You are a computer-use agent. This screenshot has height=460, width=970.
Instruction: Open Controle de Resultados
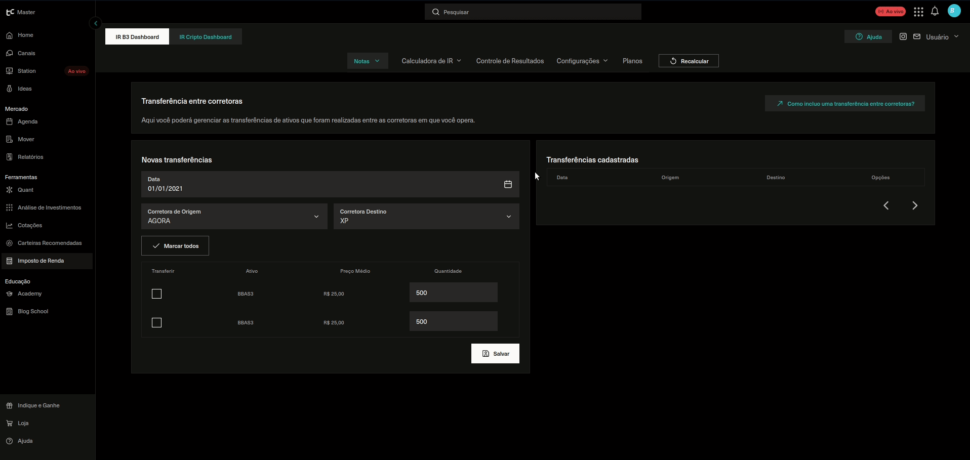510,61
